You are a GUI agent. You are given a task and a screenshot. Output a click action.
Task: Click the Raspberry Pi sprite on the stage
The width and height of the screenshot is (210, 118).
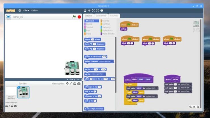click(x=72, y=68)
